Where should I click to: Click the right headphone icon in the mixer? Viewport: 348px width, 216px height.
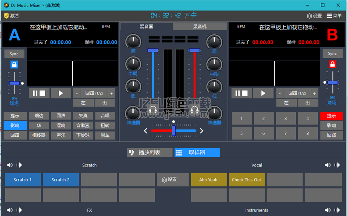click(x=194, y=112)
